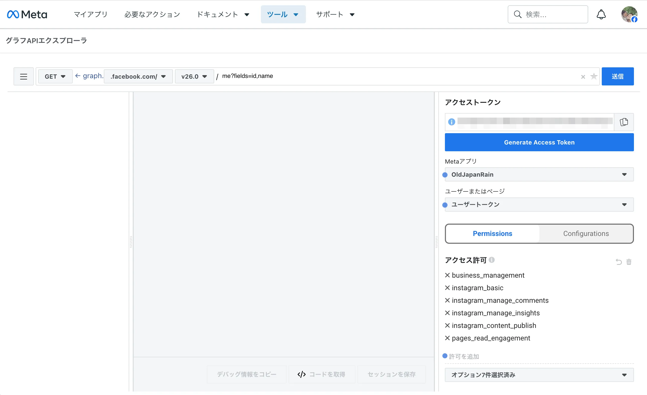Favorite the query with the star icon
The width and height of the screenshot is (647, 395).
point(594,76)
